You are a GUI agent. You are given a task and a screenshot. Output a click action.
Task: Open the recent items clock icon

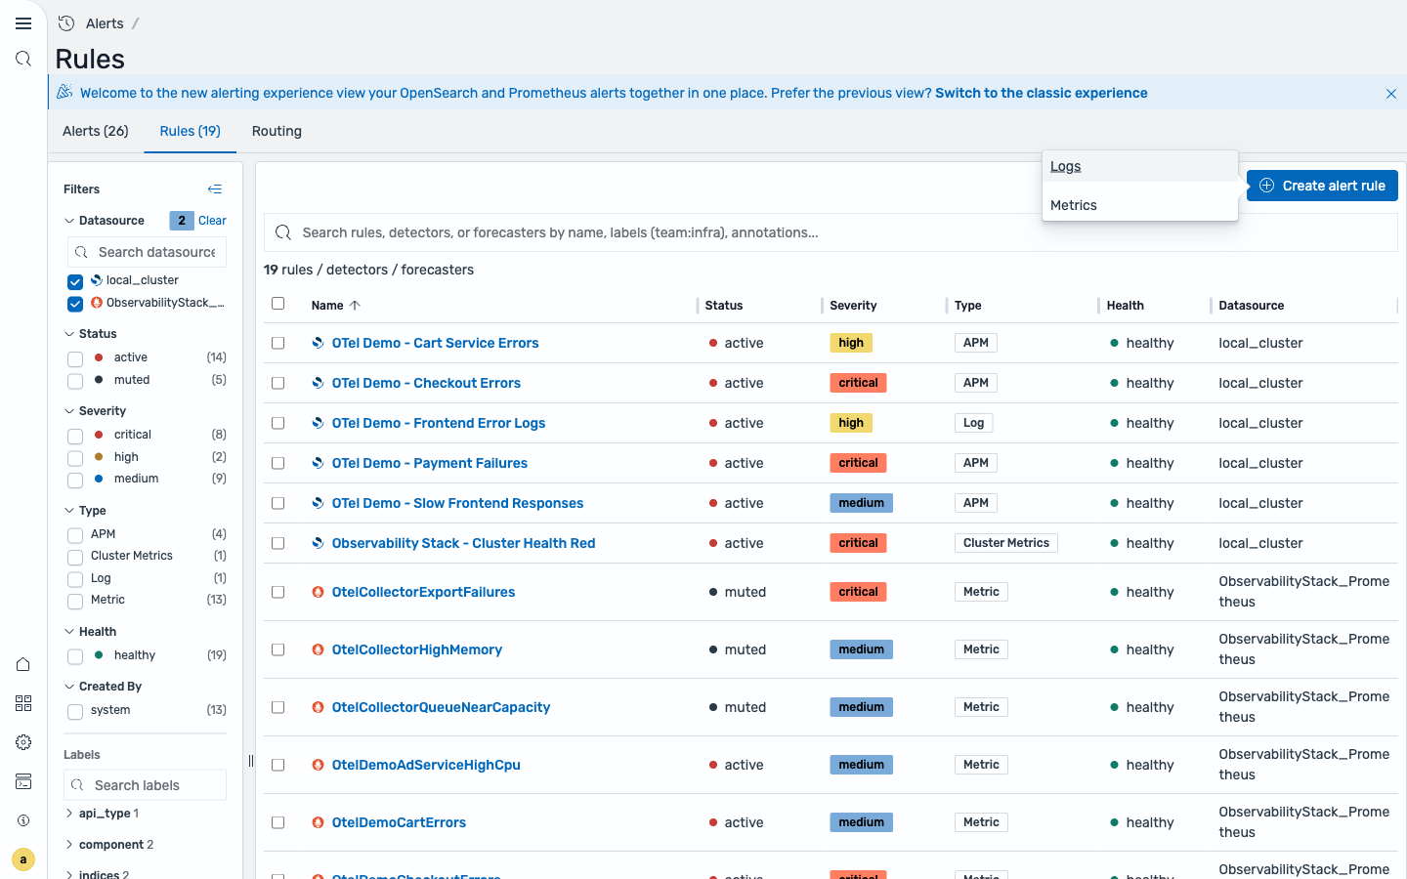click(66, 23)
